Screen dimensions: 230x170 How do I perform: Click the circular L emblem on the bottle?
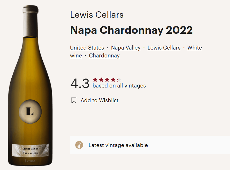coord(30,111)
